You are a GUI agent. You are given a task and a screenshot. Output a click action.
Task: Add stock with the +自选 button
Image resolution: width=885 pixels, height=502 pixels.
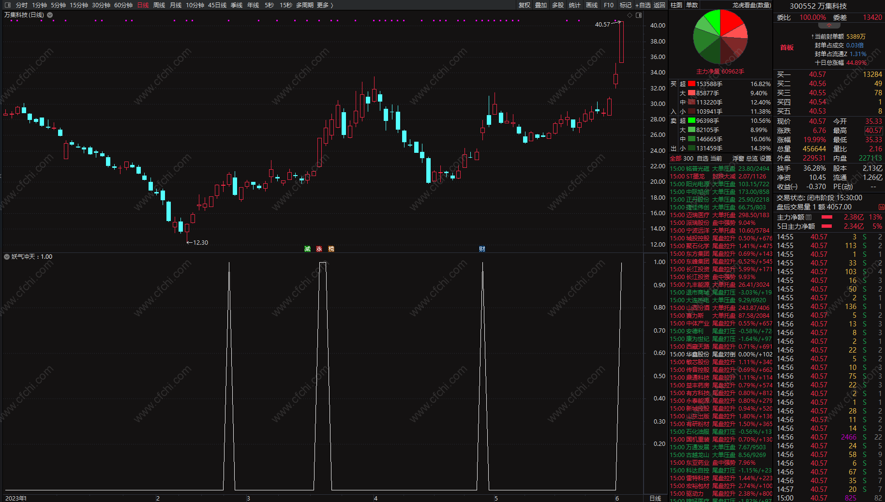pos(643,5)
